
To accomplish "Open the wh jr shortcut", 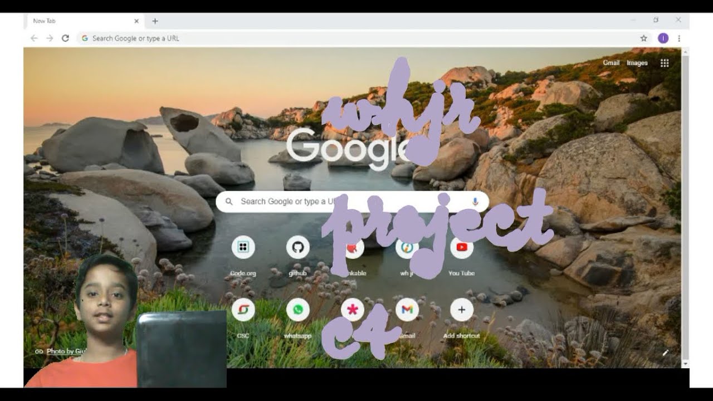I will 407,247.
